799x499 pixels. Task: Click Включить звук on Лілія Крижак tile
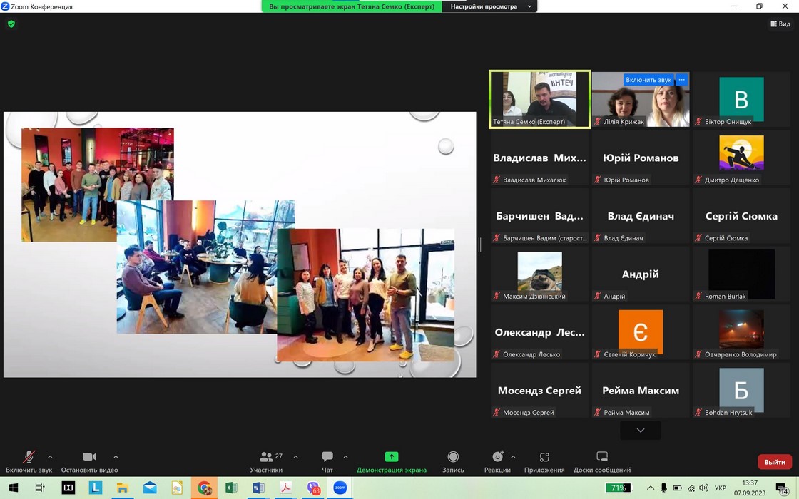point(648,80)
